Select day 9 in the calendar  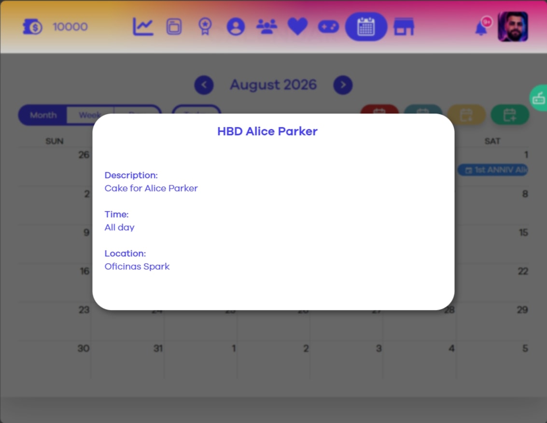(86, 232)
